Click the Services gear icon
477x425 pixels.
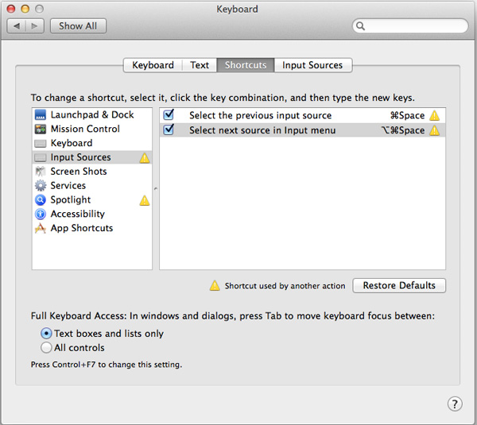click(x=41, y=185)
